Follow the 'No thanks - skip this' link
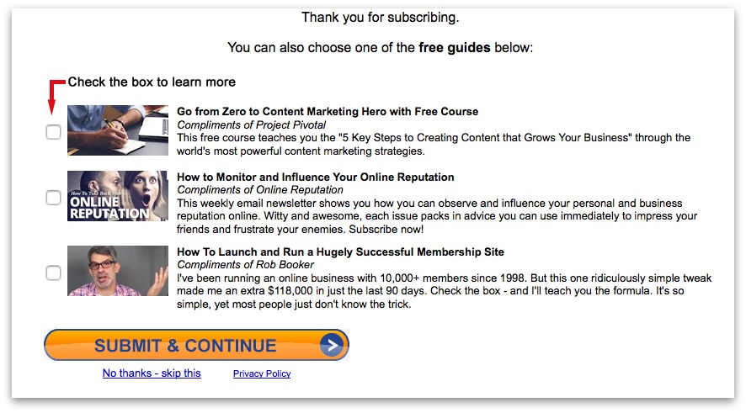Screen dimensions: 746x413 coord(152,373)
